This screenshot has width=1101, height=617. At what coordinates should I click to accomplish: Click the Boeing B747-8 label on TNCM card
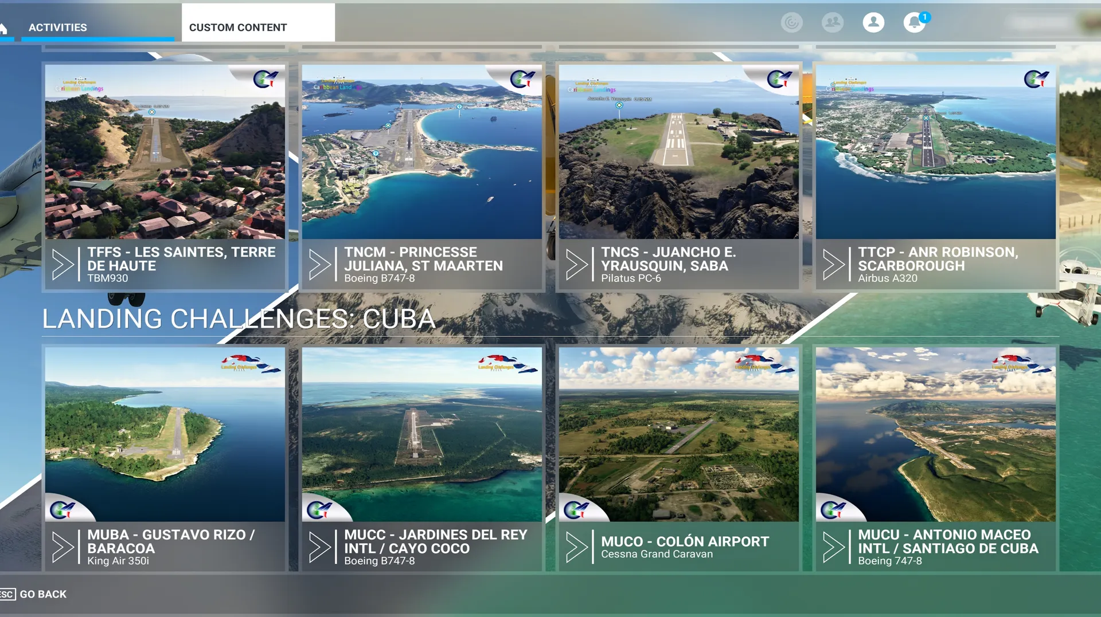[x=380, y=278]
